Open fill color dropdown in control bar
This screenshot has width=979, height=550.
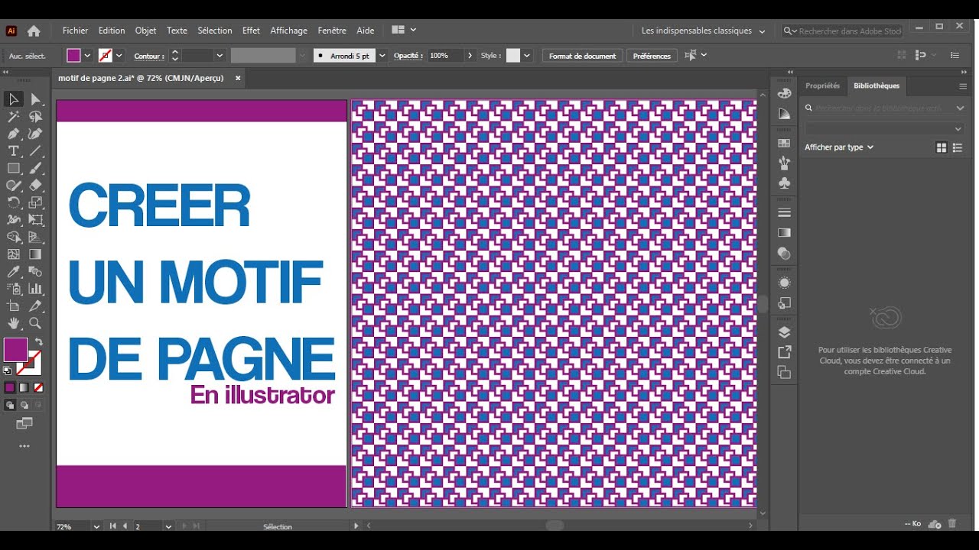pyautogui.click(x=87, y=56)
